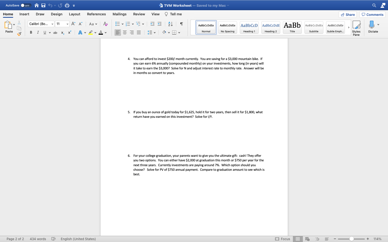Switch to Web Layout view
388x242 pixels.
307,239
